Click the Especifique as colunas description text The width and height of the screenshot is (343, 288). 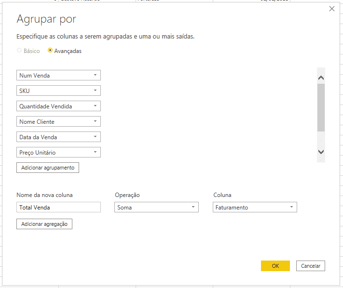coord(106,36)
